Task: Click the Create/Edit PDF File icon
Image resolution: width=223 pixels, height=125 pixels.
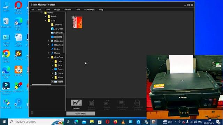Action: pyautogui.click(x=137, y=103)
